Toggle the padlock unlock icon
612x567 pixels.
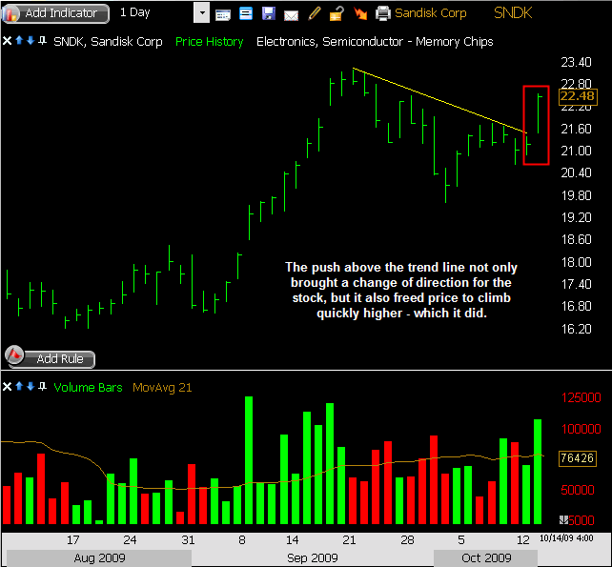(x=337, y=13)
